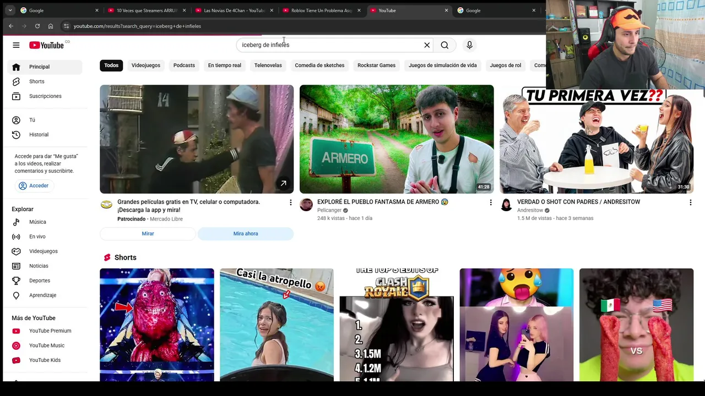
Task: Open Aprendizaje in the sidebar
Action: point(45,295)
